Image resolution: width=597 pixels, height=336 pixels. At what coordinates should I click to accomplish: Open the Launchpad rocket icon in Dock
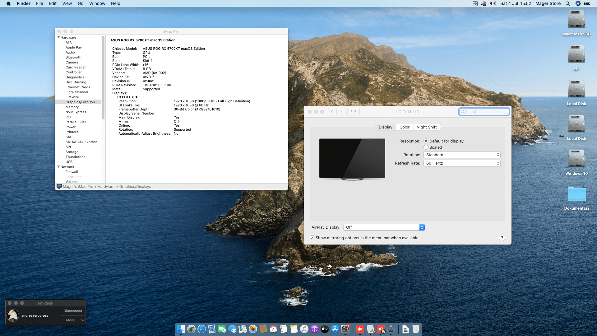[191, 329]
